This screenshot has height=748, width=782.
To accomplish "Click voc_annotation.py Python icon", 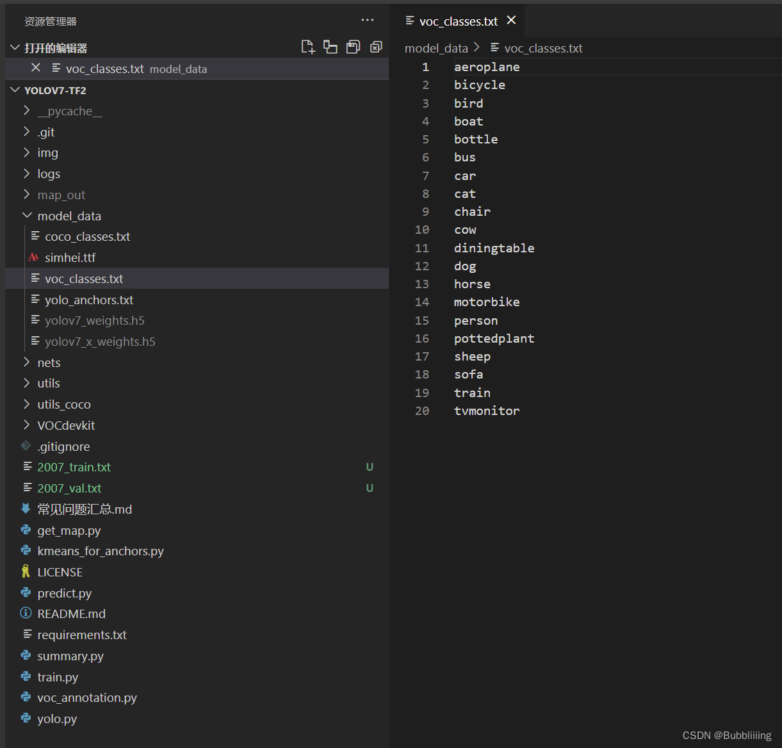I will 26,697.
